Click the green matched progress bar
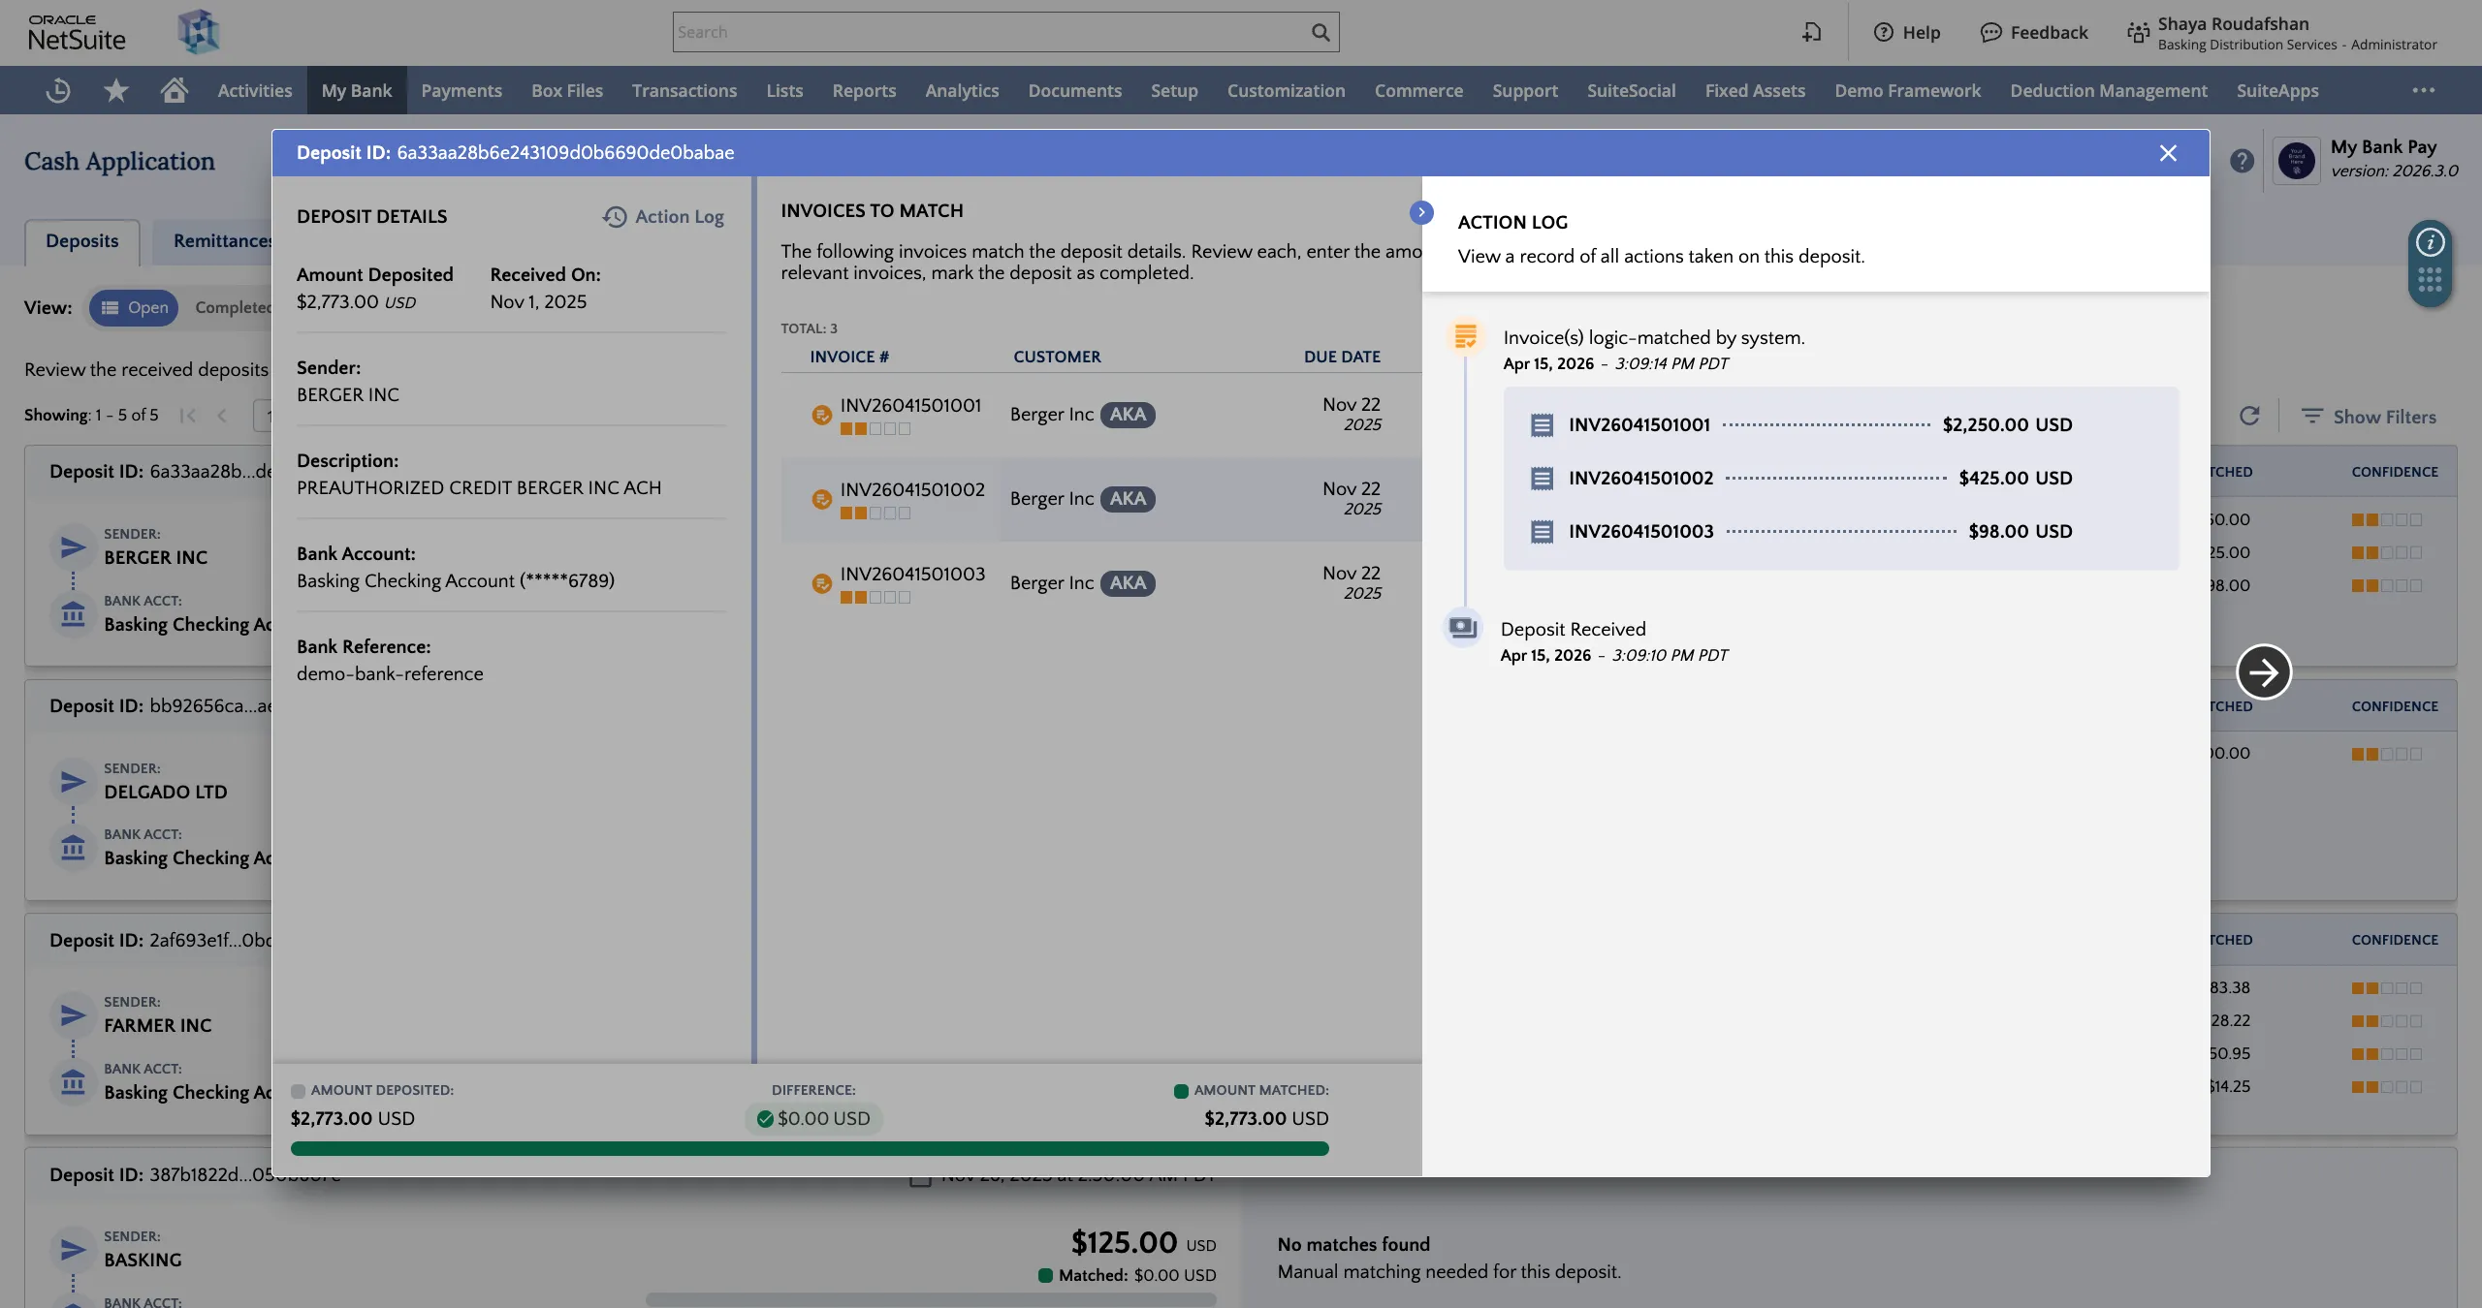The image size is (2482, 1308). pyautogui.click(x=810, y=1148)
